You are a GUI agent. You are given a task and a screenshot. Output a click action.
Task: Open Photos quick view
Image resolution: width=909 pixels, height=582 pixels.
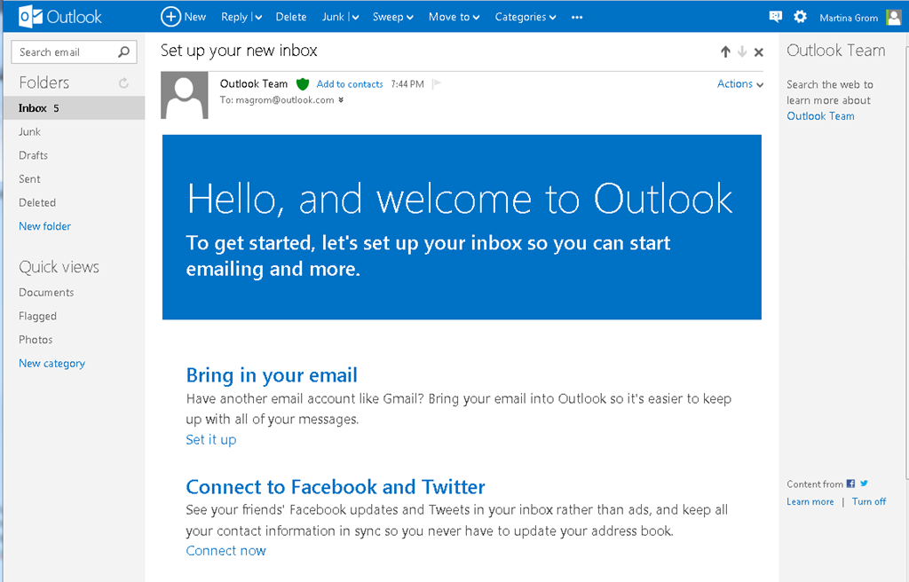pos(36,340)
